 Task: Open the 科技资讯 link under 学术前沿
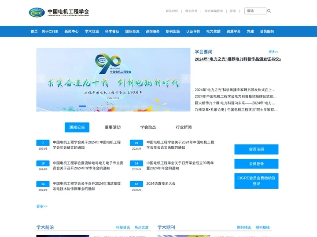pyautogui.click(x=123, y=227)
